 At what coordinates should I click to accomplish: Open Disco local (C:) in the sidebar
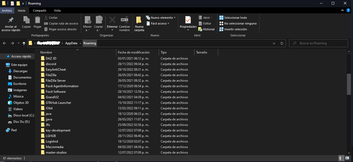pyautogui.click(x=24, y=115)
